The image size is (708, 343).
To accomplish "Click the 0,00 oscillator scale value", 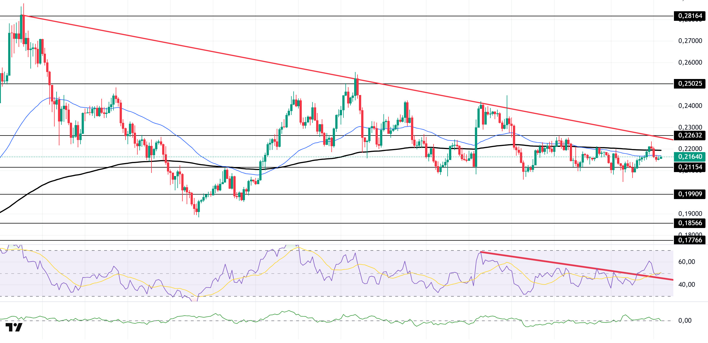I will pyautogui.click(x=685, y=321).
